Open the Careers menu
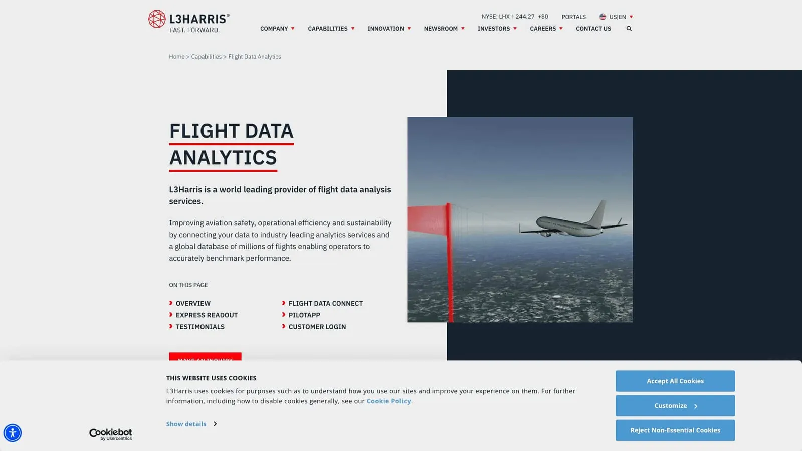 click(x=543, y=29)
